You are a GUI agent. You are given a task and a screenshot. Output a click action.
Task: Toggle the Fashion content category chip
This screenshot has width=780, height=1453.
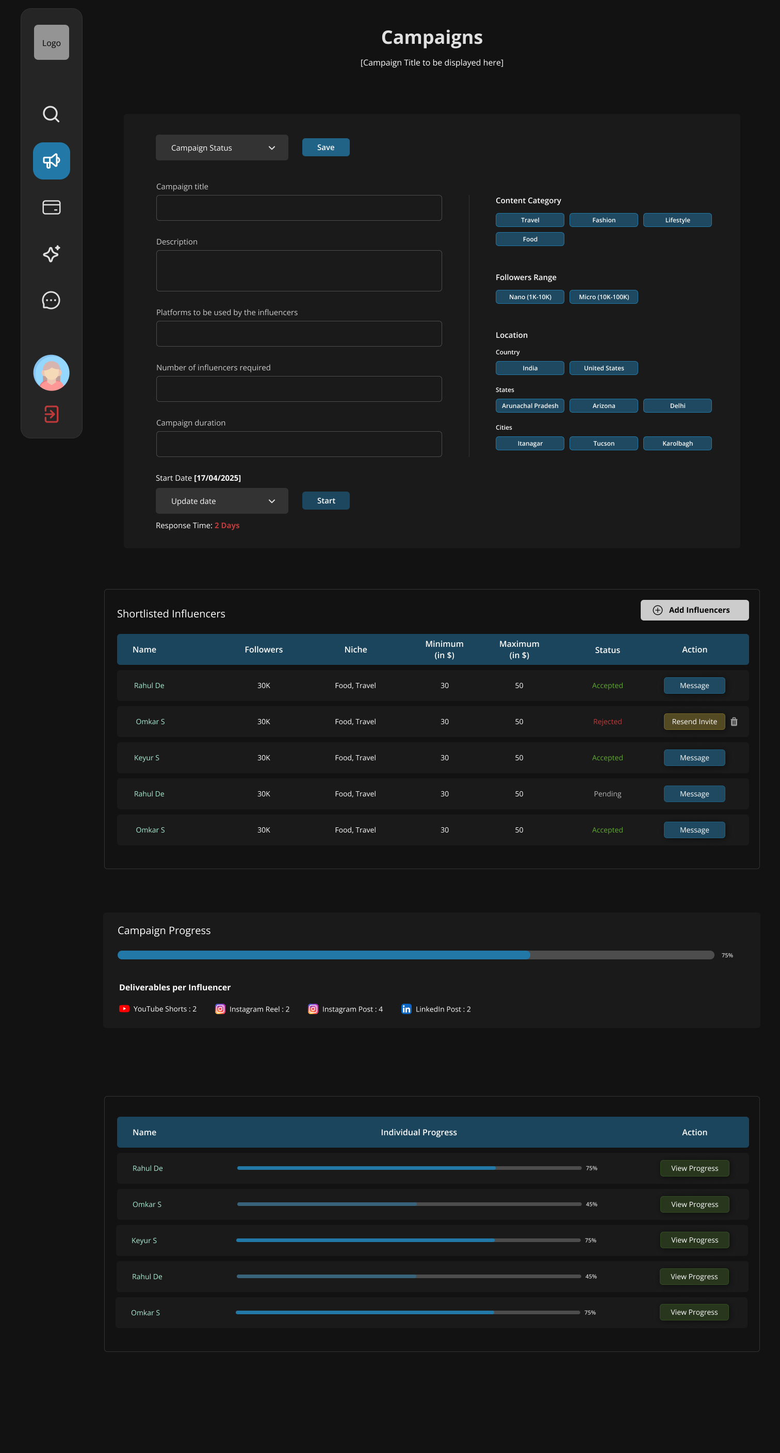(x=604, y=220)
